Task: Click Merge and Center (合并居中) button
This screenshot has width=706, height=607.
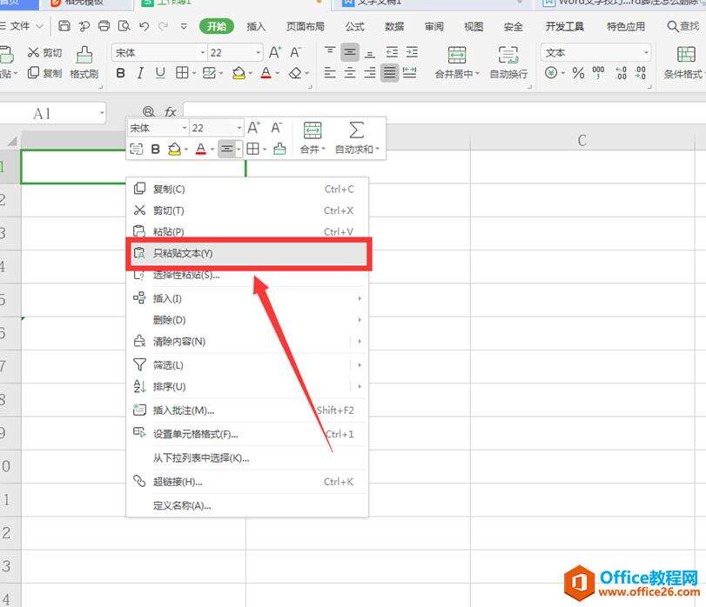Action: tap(457, 63)
